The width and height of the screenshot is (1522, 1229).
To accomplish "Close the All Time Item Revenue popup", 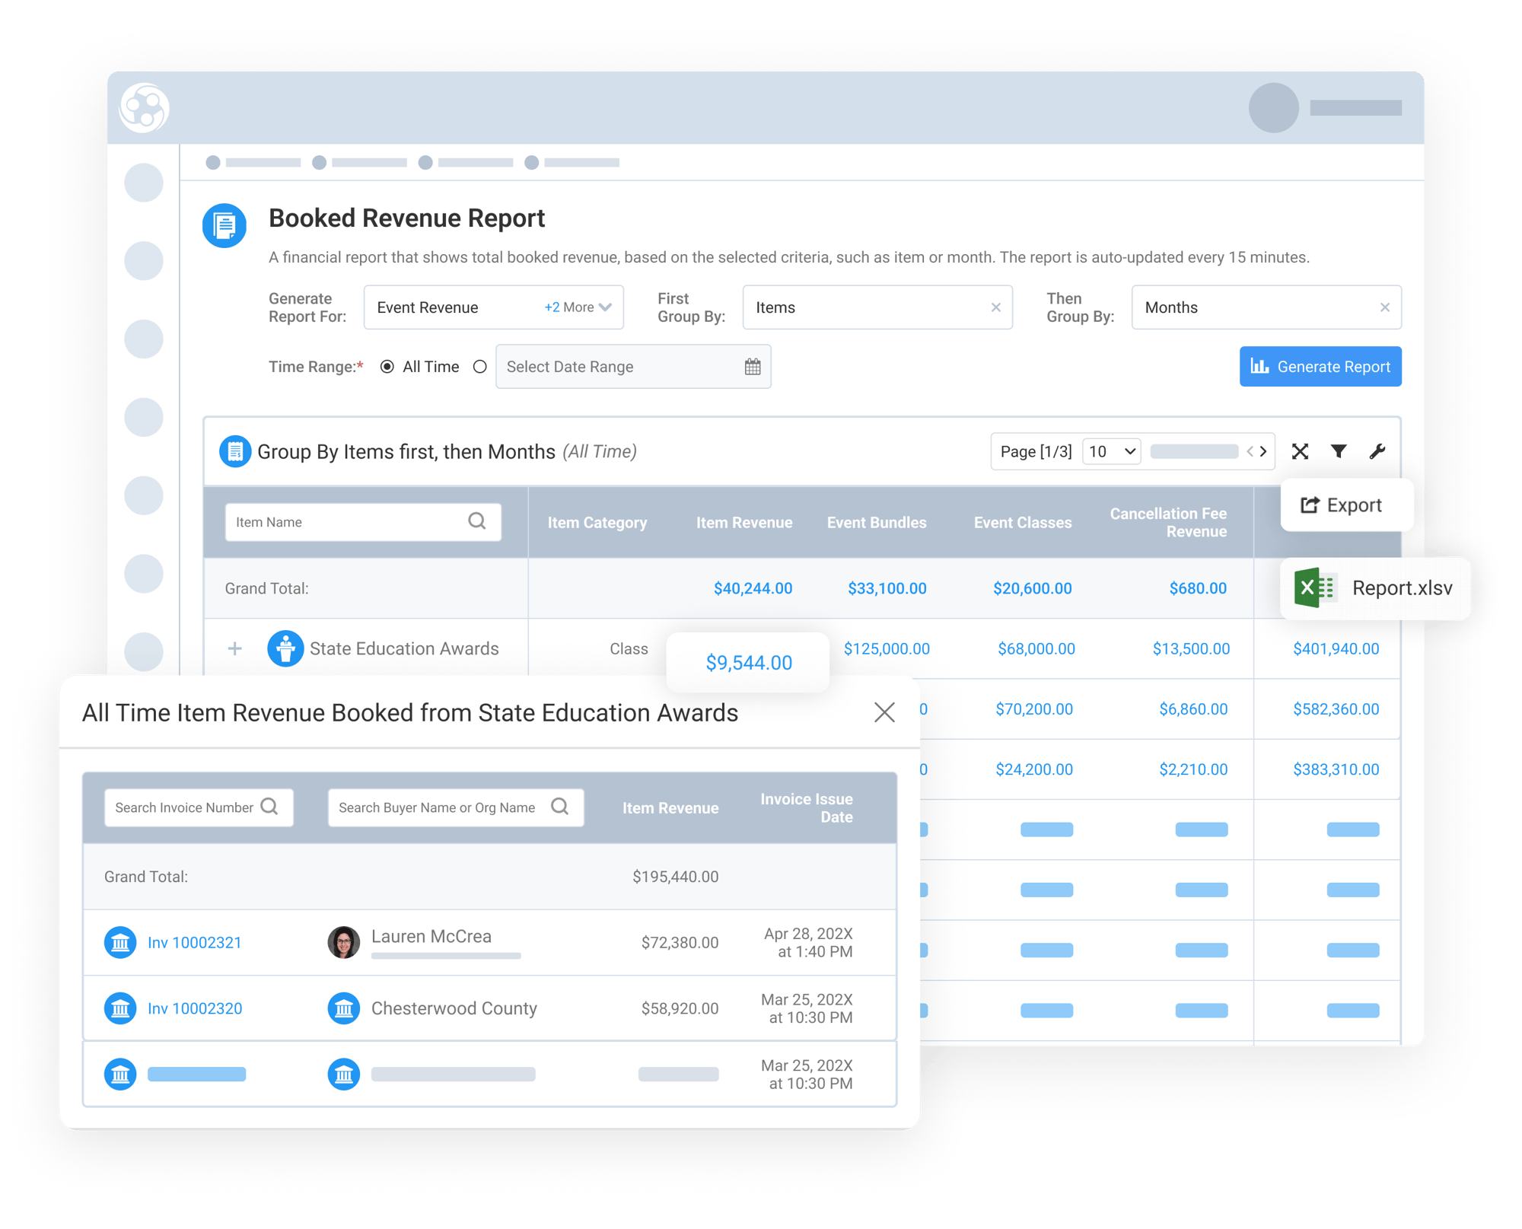I will (x=885, y=712).
